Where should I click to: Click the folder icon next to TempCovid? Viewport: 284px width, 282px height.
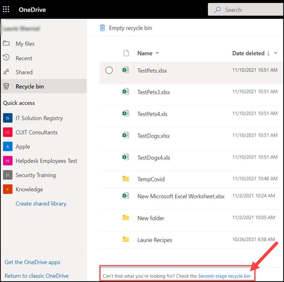click(126, 179)
